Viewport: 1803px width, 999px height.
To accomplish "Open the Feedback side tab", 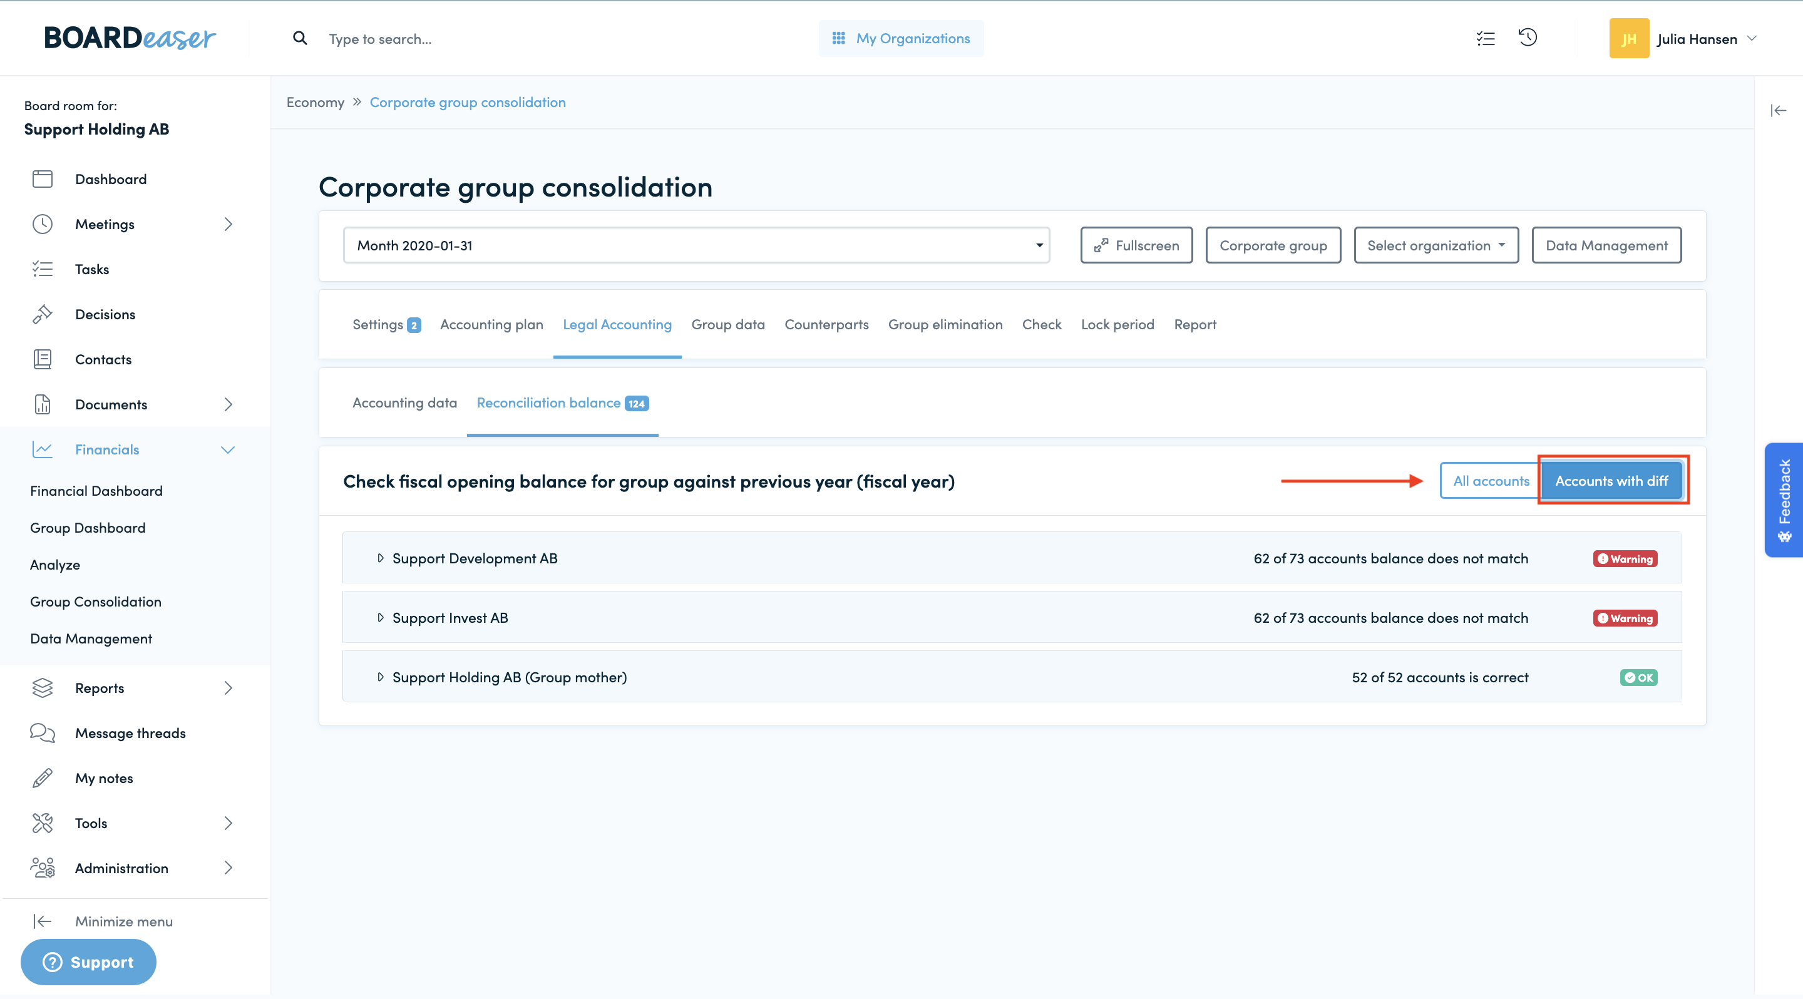I will coord(1784,499).
